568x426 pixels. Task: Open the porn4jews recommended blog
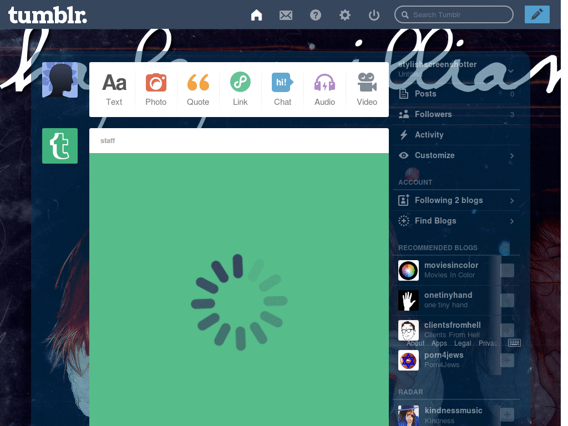444,355
